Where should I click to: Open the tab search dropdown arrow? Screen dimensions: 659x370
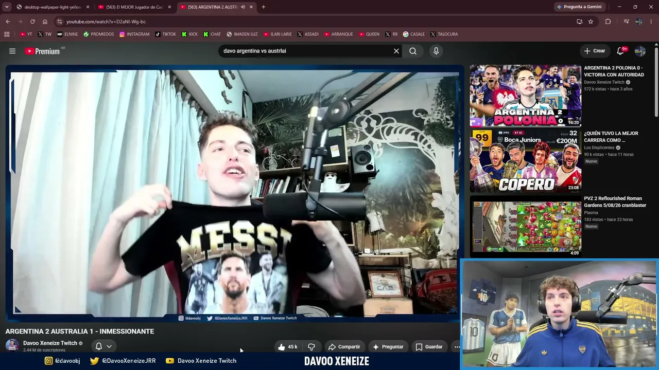7,7
